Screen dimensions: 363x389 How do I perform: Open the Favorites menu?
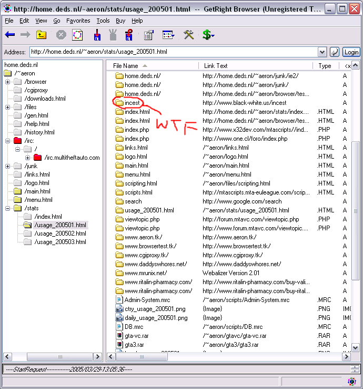[x=78, y=21]
